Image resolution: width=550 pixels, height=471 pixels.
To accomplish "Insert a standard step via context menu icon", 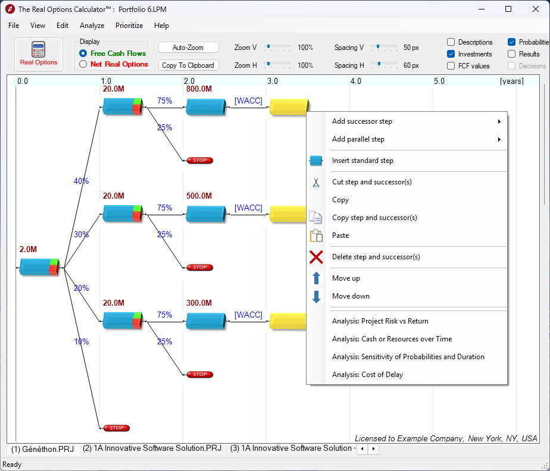I will point(316,160).
